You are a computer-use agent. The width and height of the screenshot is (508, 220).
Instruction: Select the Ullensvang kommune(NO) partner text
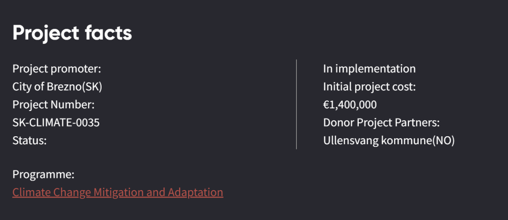[389, 141]
